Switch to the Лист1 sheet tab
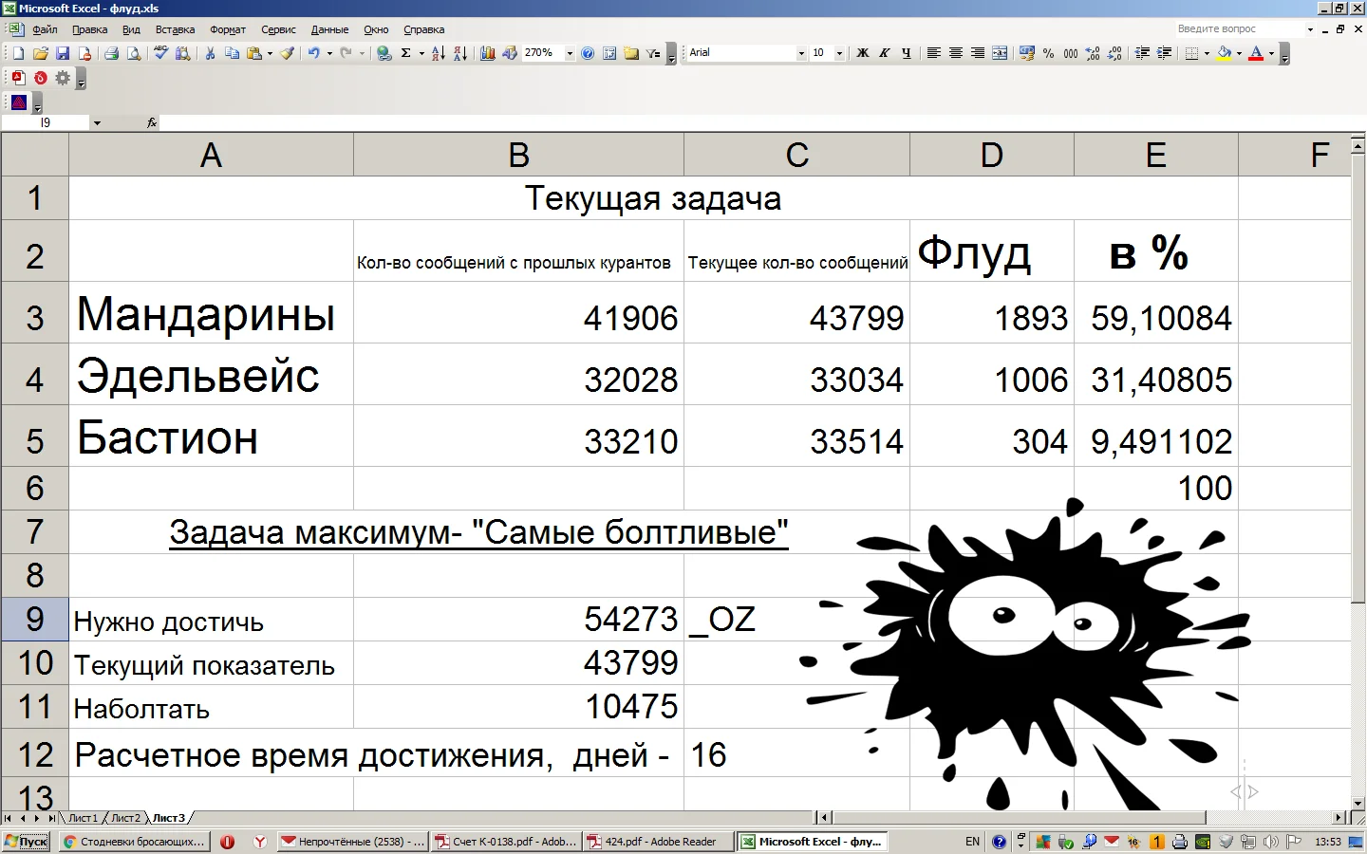 (x=83, y=818)
